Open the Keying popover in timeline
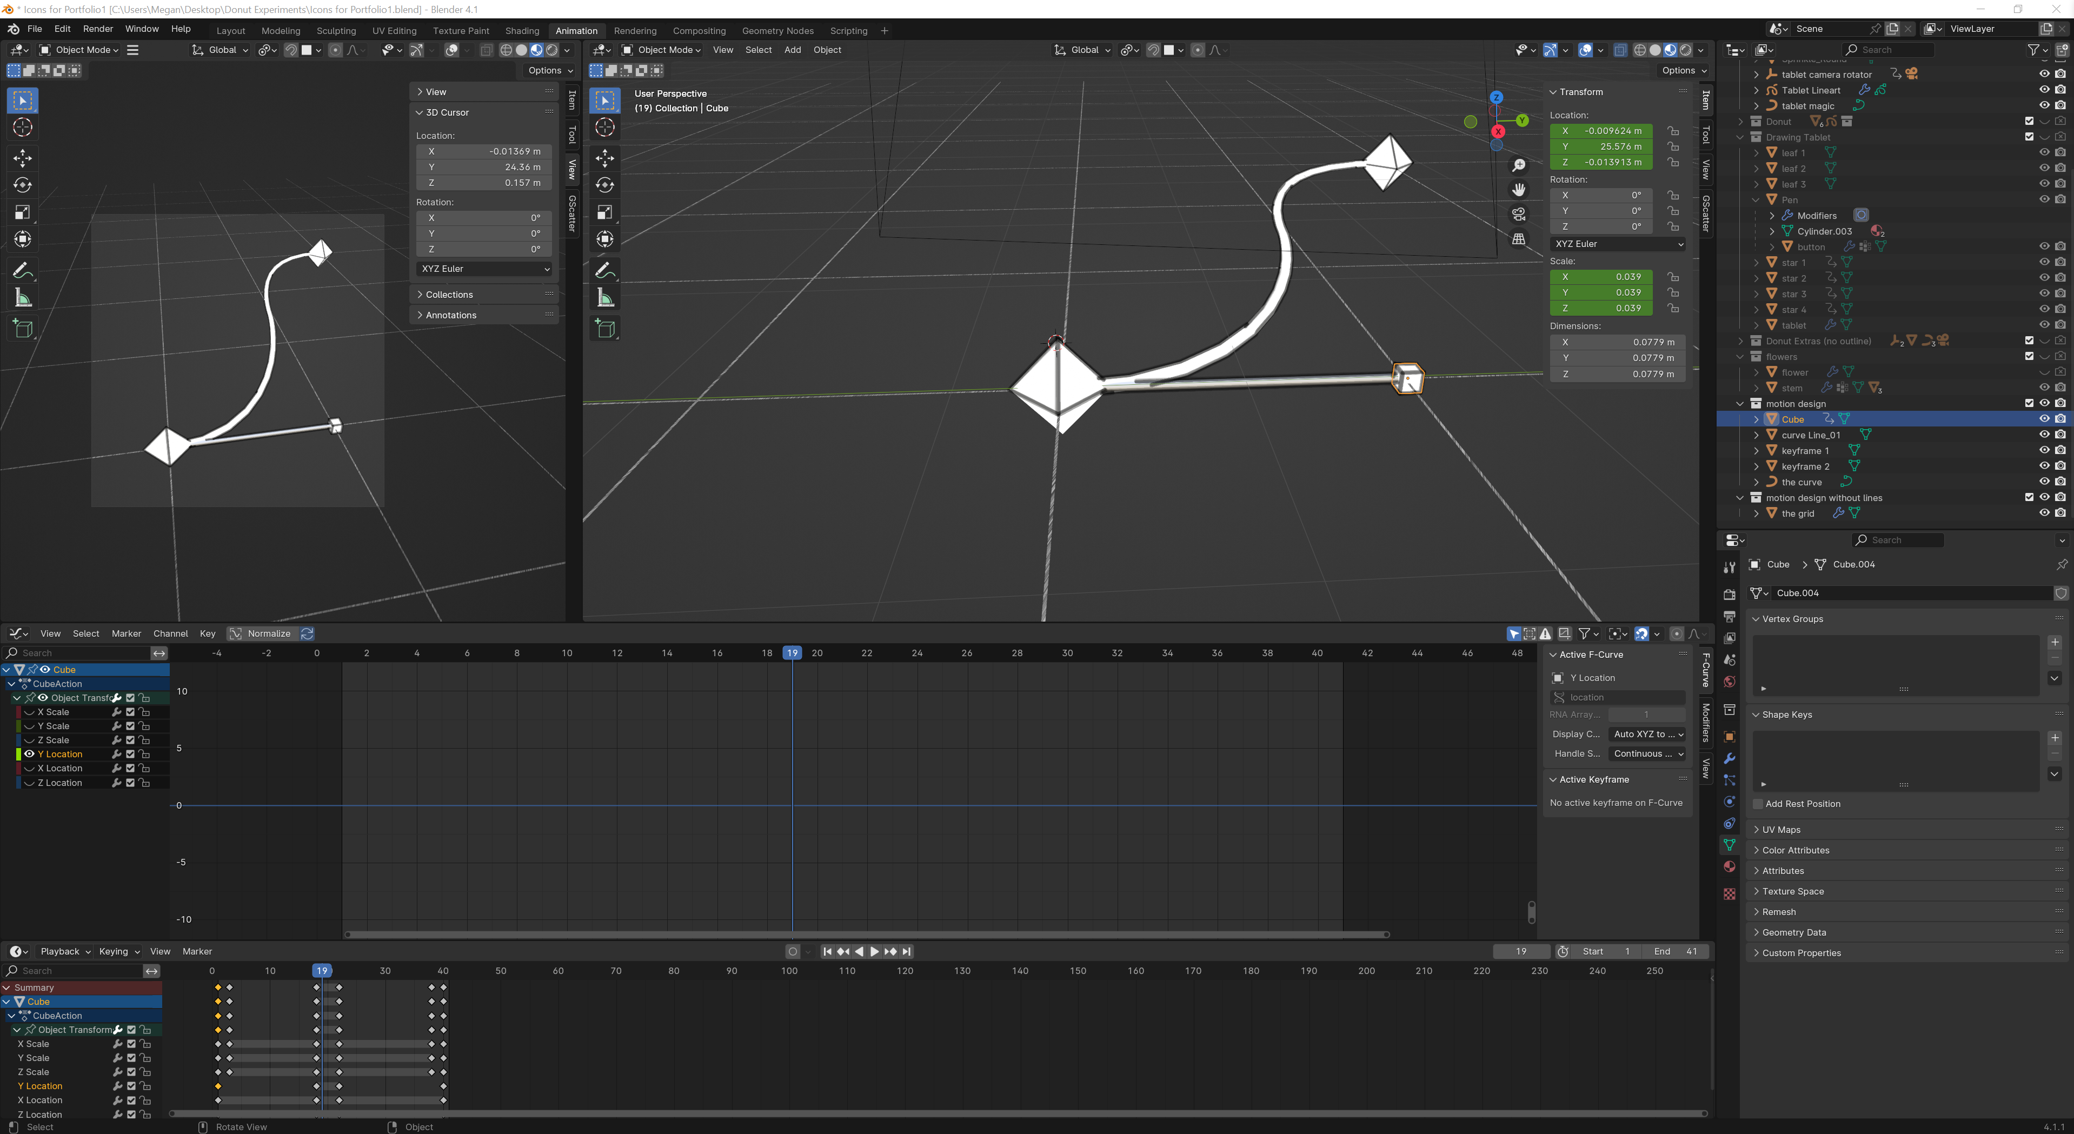 (x=118, y=951)
